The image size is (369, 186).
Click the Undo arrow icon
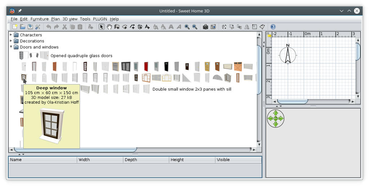[49, 27]
